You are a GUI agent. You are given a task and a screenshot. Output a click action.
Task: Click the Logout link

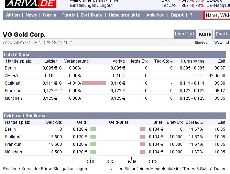pos(106,6)
